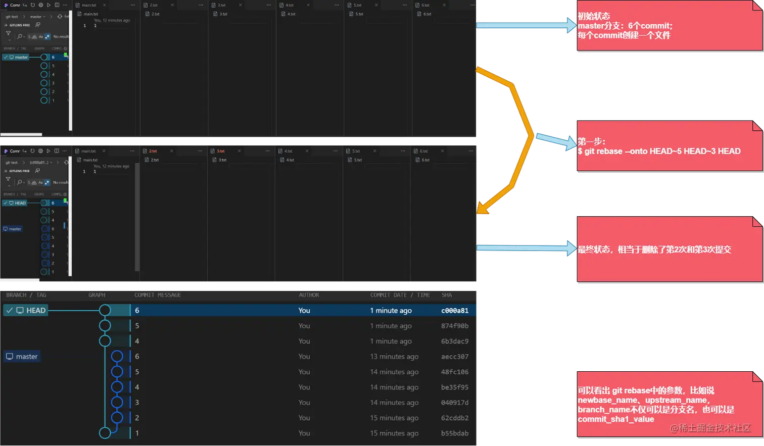Open the settings gear in the detached HEAD screenshot toolbar

pyautogui.click(x=41, y=151)
